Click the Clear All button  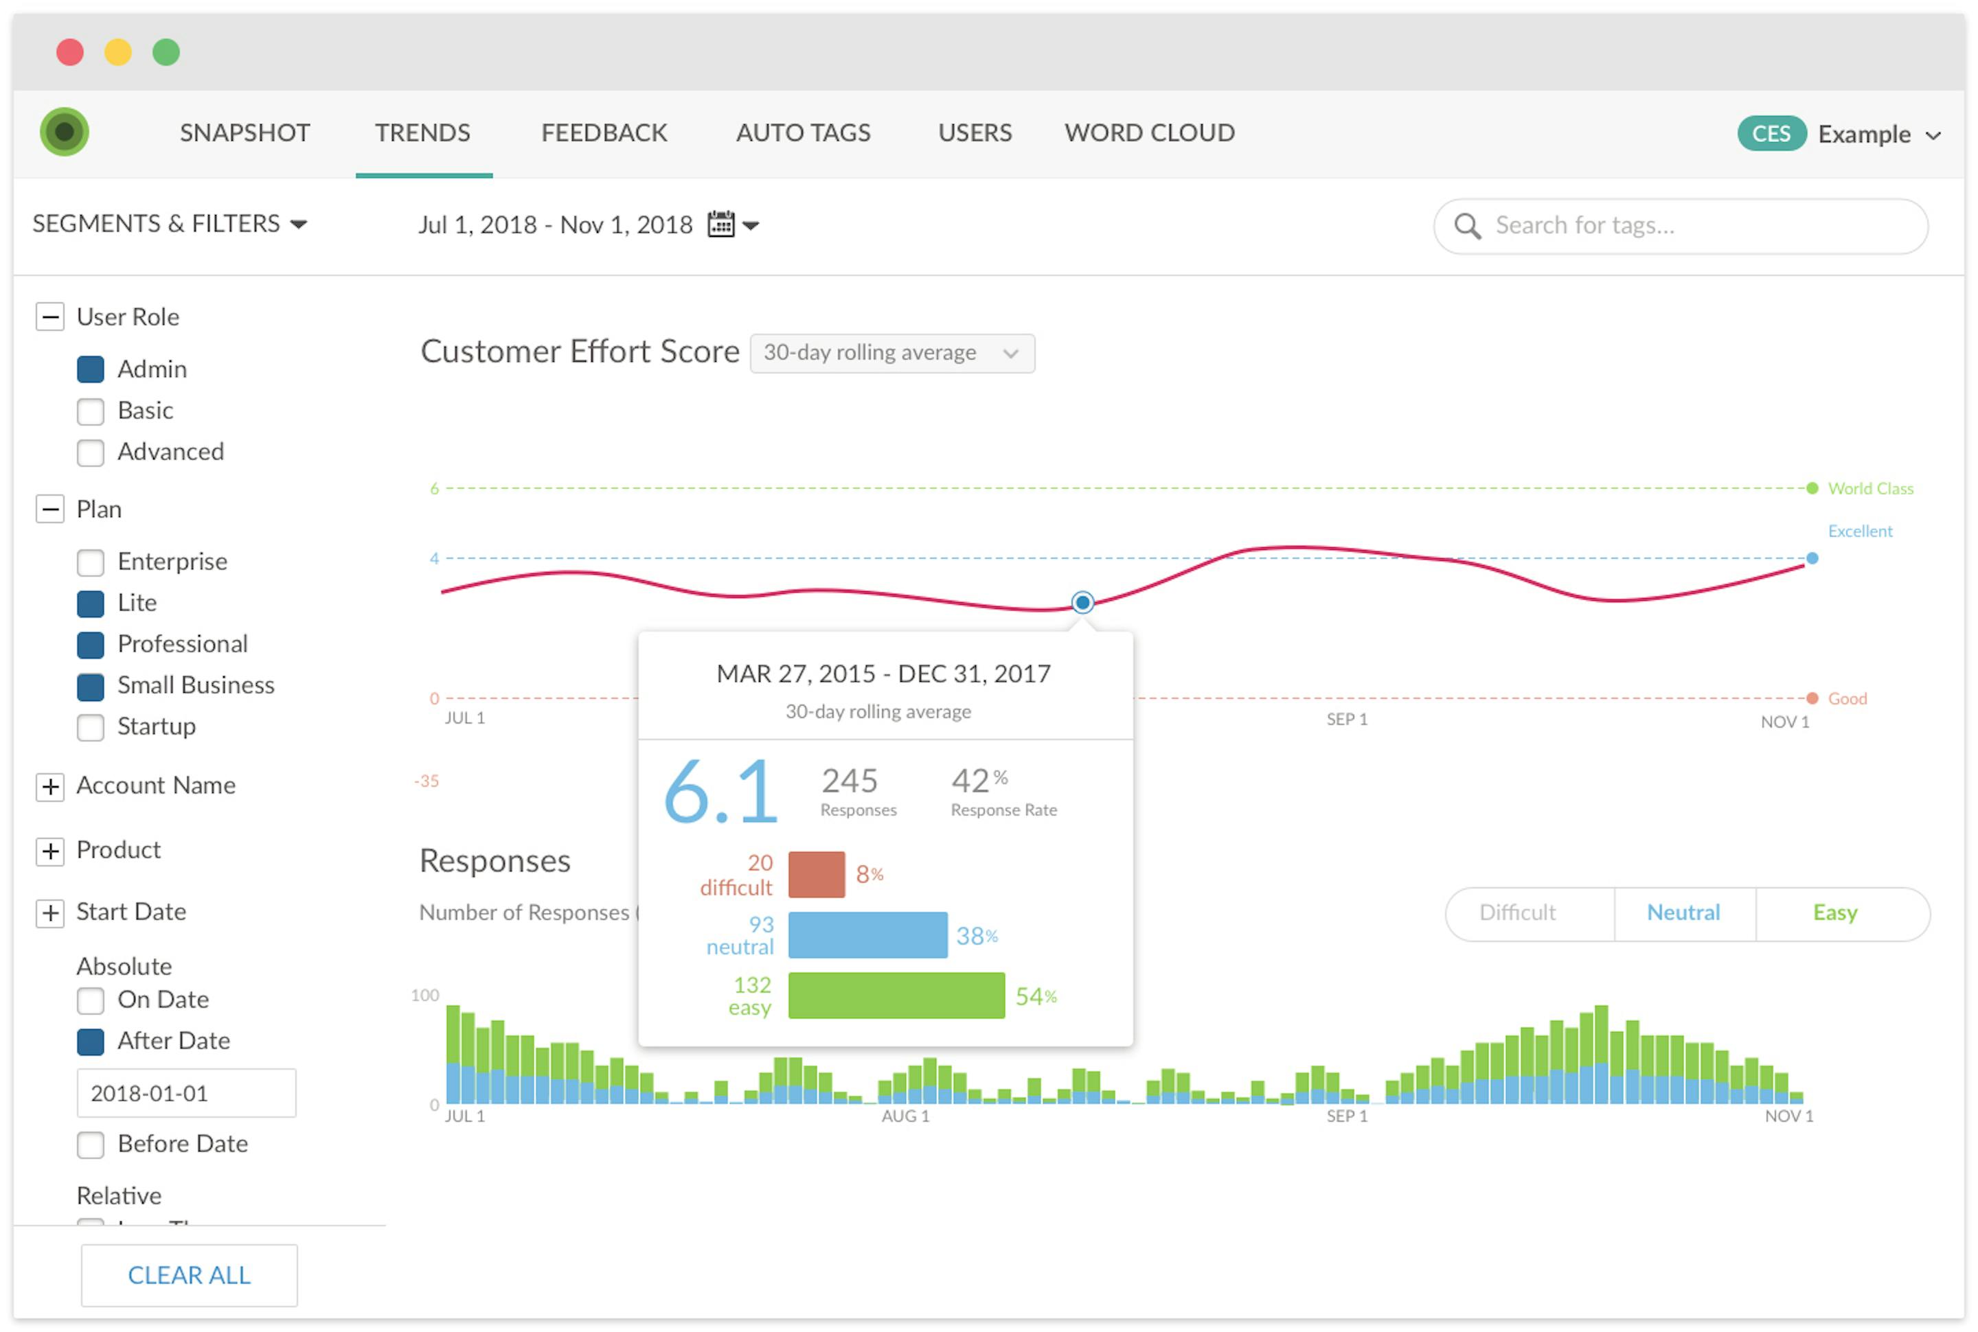coord(190,1275)
